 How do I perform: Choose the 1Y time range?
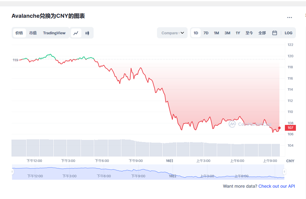click(x=238, y=33)
